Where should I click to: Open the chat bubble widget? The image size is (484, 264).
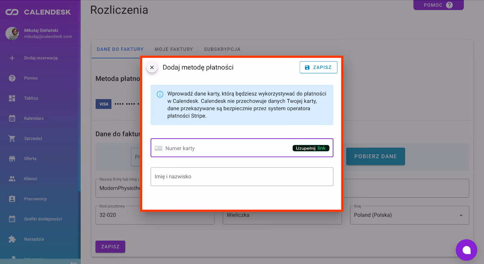(466, 250)
